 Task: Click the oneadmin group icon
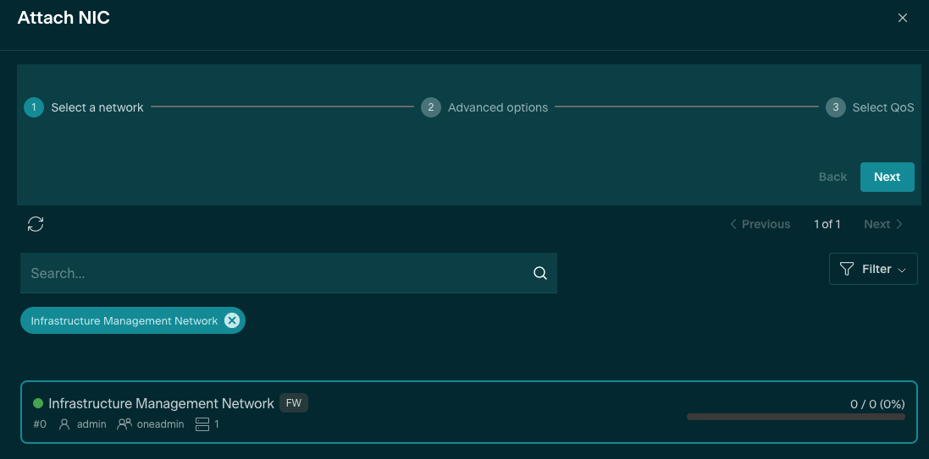point(124,424)
